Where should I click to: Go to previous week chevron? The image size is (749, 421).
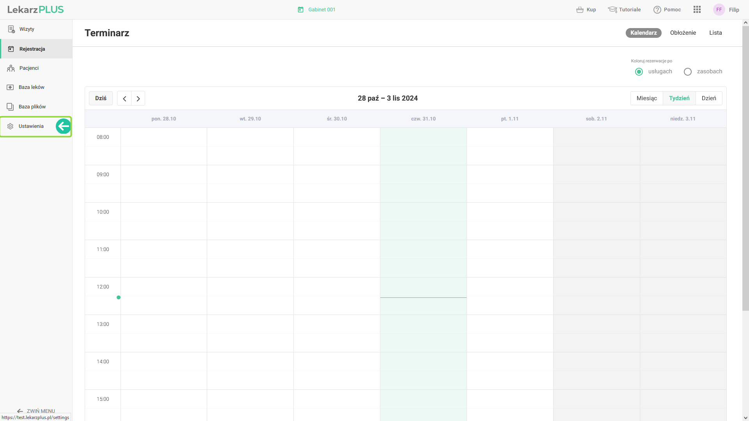click(x=124, y=99)
